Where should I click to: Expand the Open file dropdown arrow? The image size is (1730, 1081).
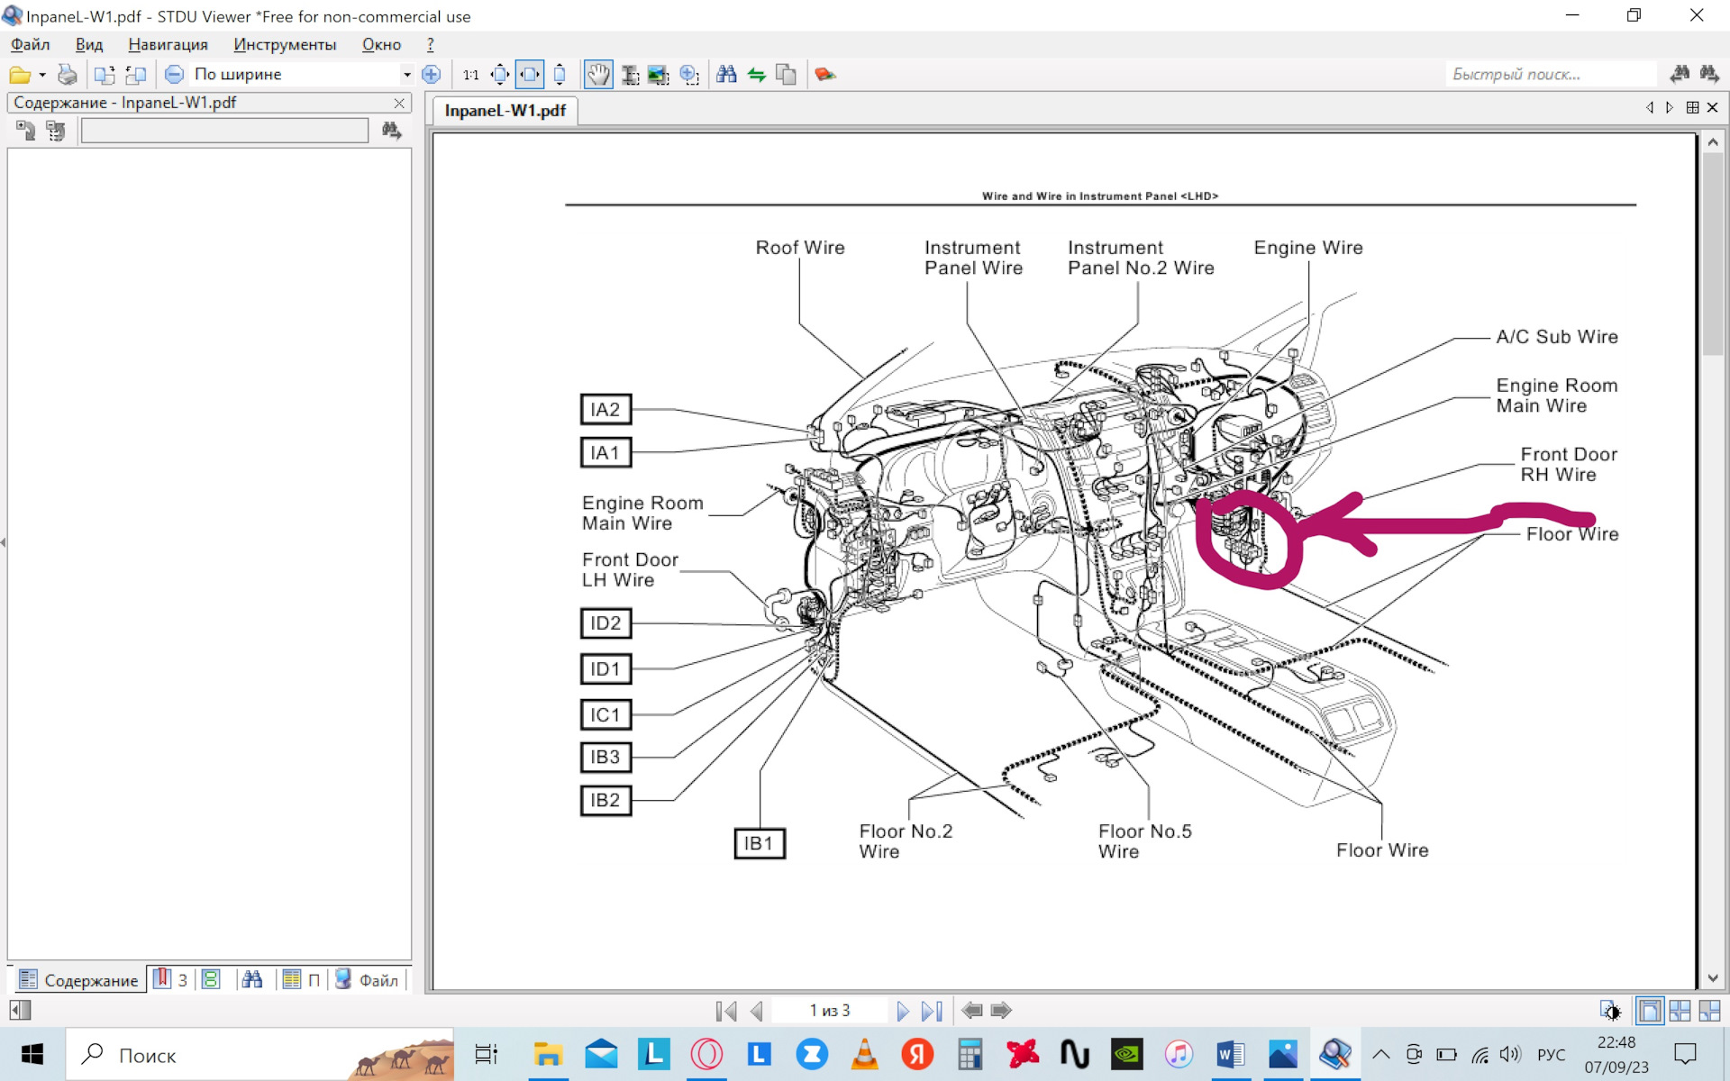42,75
